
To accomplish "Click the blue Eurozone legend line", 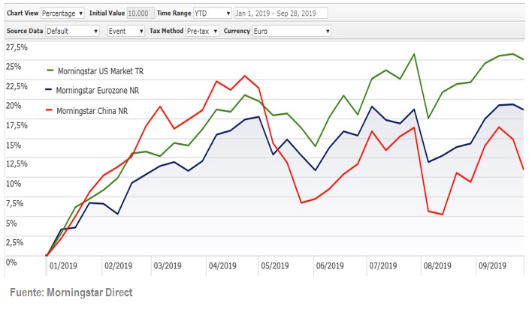I will click(50, 91).
